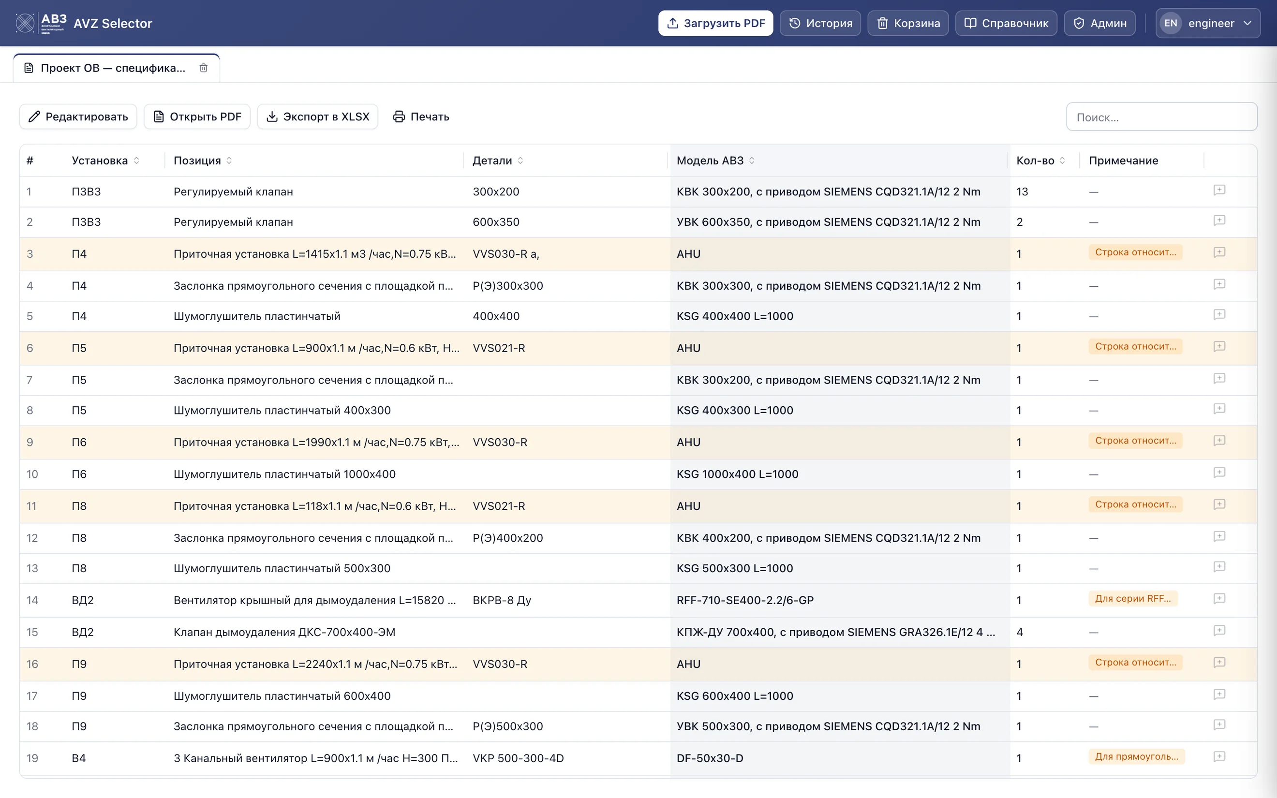Image resolution: width=1277 pixels, height=798 pixels.
Task: Click the Печать button
Action: (421, 117)
